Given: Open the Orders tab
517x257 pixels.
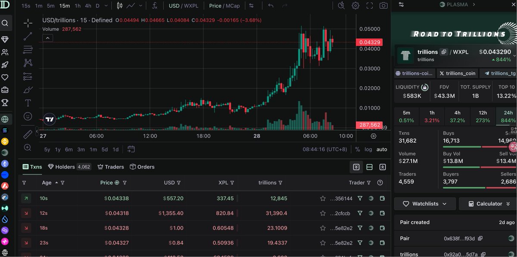Looking at the screenshot, I should [142, 167].
